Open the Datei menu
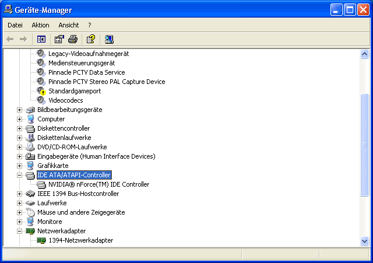The height and width of the screenshot is (263, 373). pyautogui.click(x=15, y=25)
